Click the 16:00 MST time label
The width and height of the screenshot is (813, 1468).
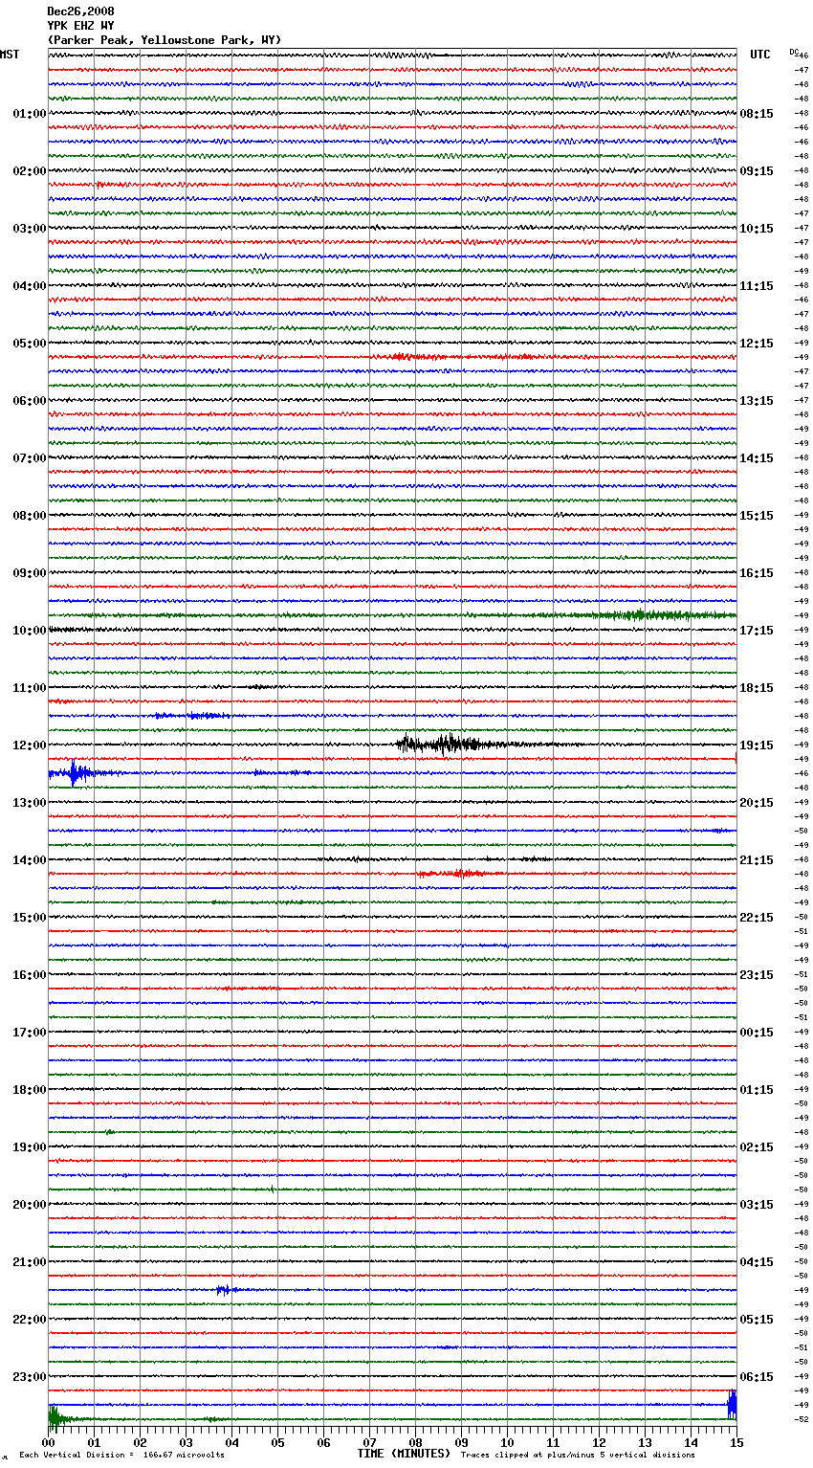30,975
